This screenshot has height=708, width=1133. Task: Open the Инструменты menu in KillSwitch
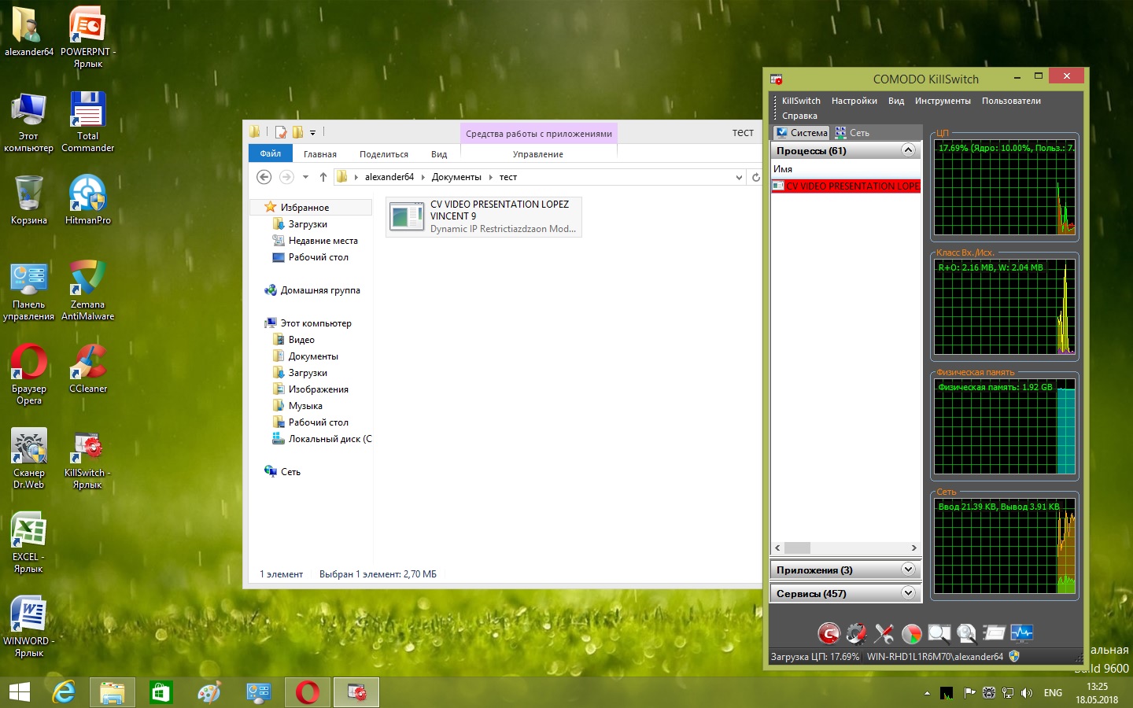[x=942, y=101]
